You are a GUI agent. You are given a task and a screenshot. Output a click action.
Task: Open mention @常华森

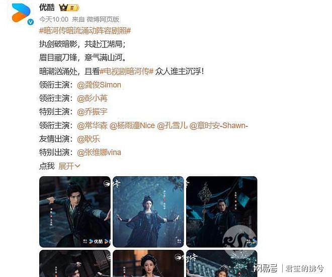(x=93, y=125)
